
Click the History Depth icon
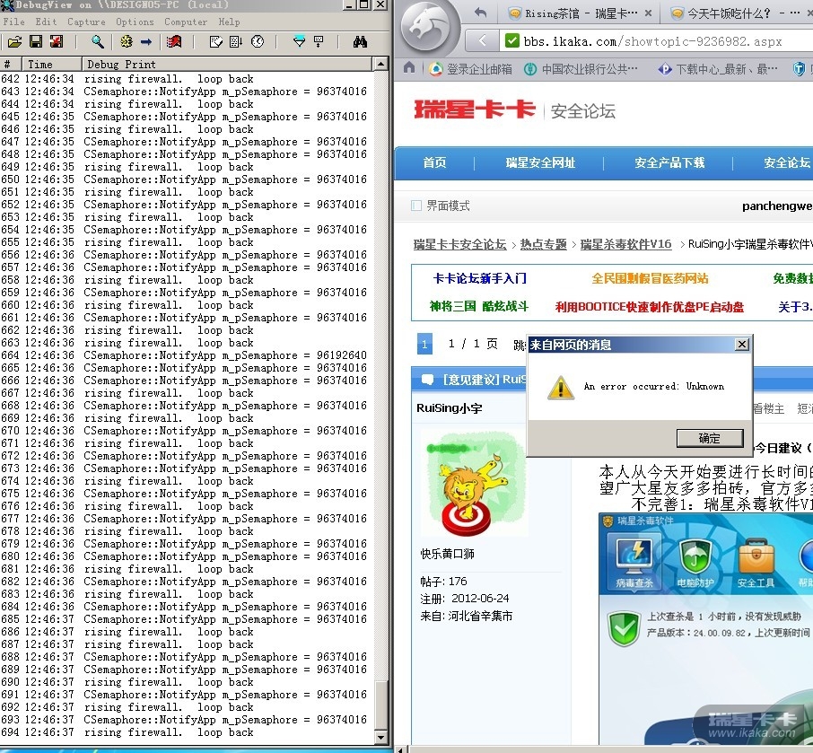(x=319, y=41)
